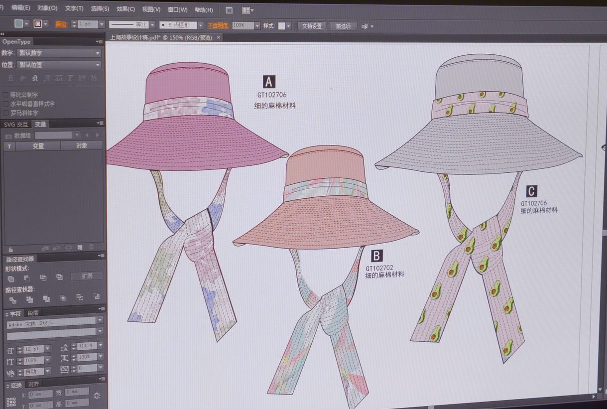Click the Discretionary Ligatures 'st' OpenType icon
Screen dimensions: 607x409
click(x=35, y=78)
